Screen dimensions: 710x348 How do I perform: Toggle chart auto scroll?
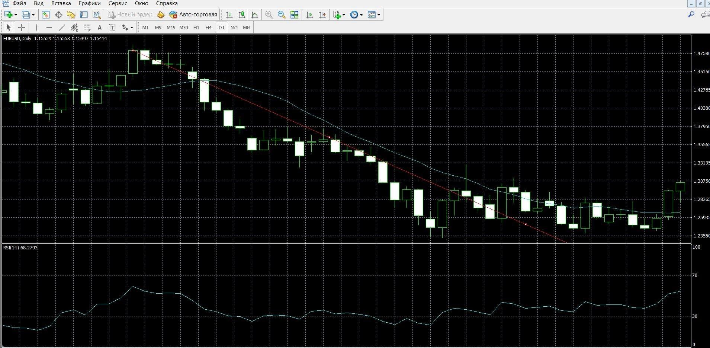(x=309, y=15)
